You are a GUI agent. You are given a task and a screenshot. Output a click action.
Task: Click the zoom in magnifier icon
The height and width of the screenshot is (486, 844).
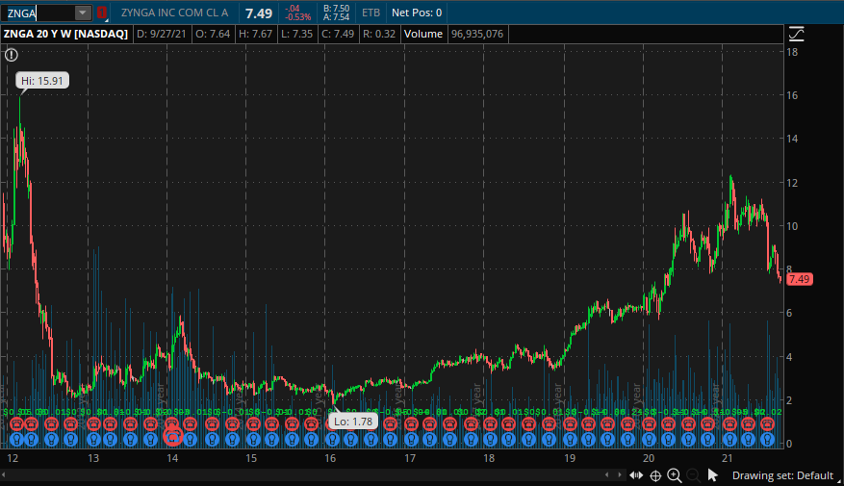[675, 475]
